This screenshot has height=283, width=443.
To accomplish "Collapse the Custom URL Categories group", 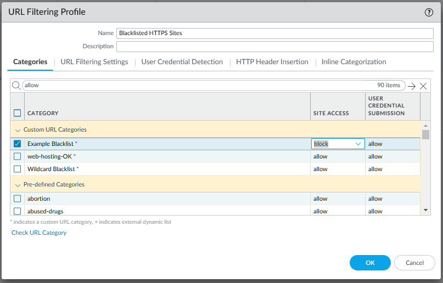I will 17,130.
